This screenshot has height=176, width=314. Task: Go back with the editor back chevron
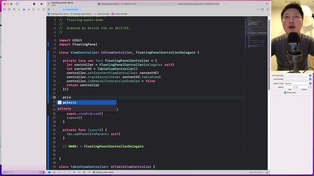[x=53, y=9]
